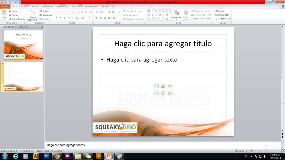The width and height of the screenshot is (285, 160).
Task: Switch to the Vista tab
Action: click(114, 7)
